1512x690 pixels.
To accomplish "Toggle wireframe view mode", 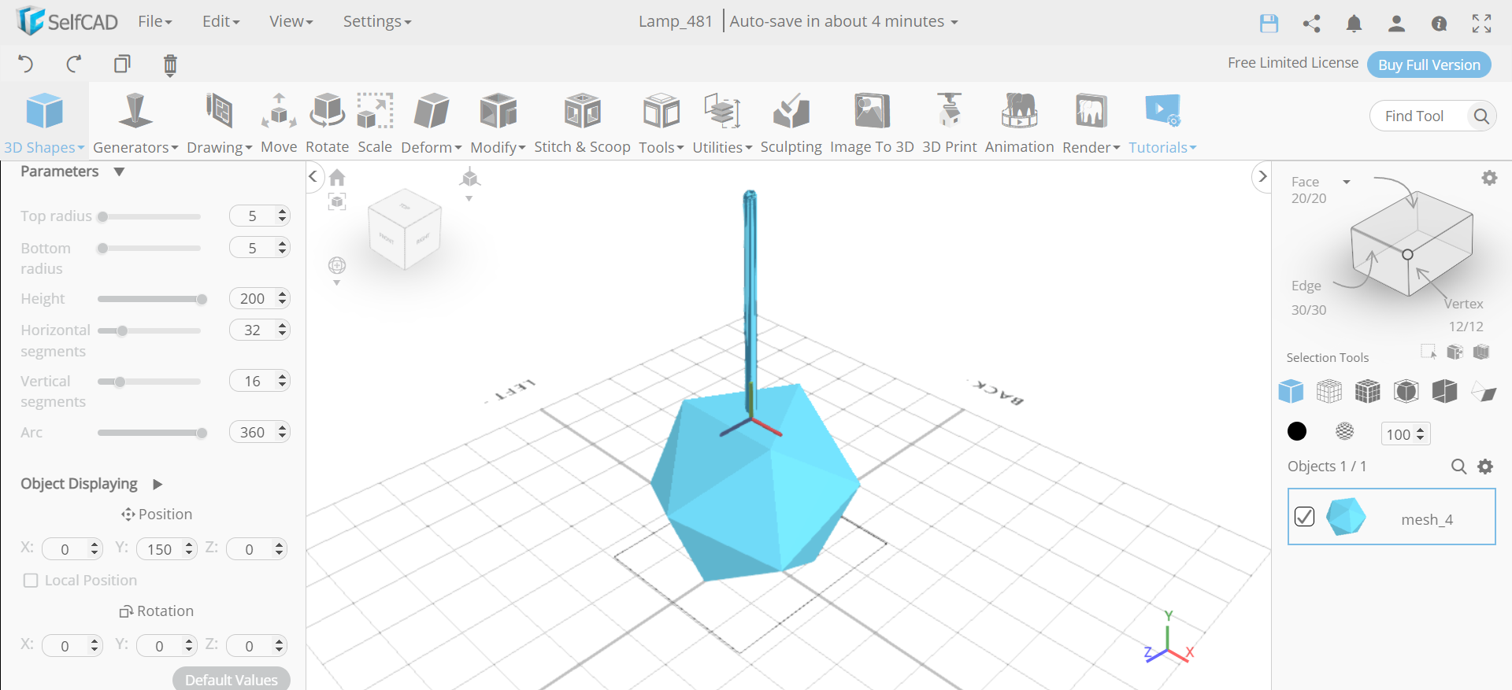I will coord(1329,391).
